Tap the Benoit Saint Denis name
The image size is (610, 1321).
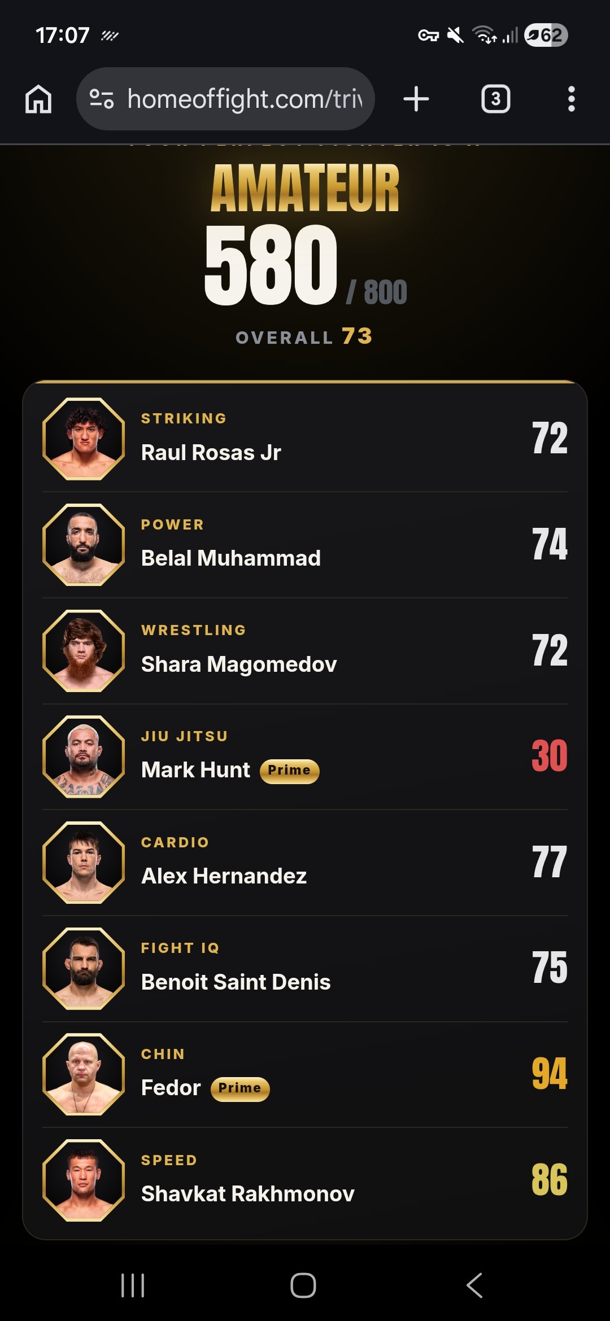click(x=236, y=982)
